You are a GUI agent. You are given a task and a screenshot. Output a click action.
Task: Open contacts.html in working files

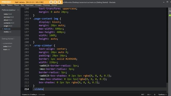click(9, 23)
